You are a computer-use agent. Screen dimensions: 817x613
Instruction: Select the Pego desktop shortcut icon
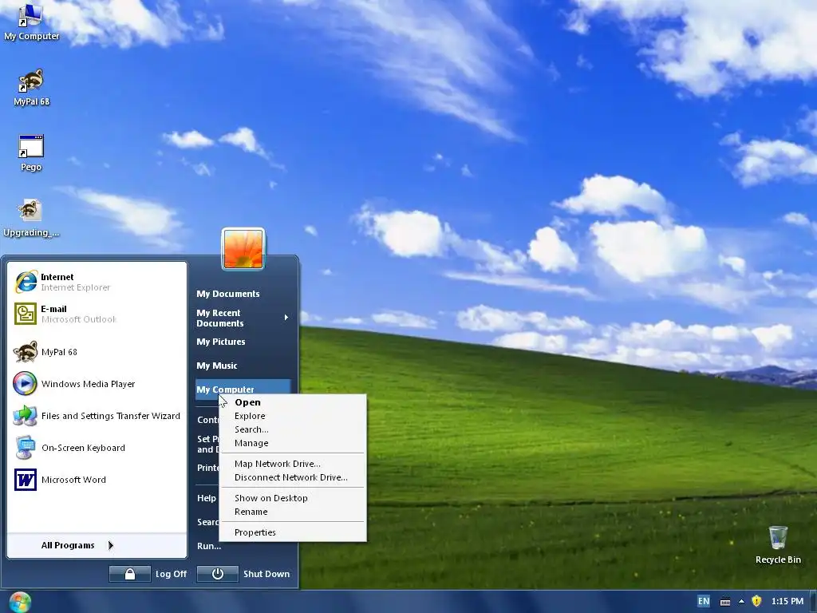31,152
